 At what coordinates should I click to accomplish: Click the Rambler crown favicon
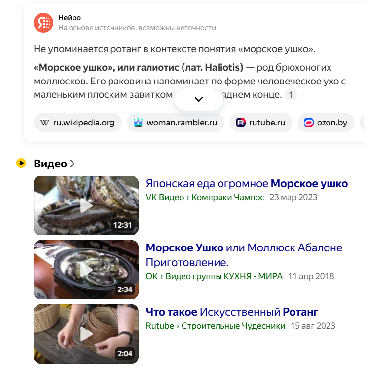(138, 123)
